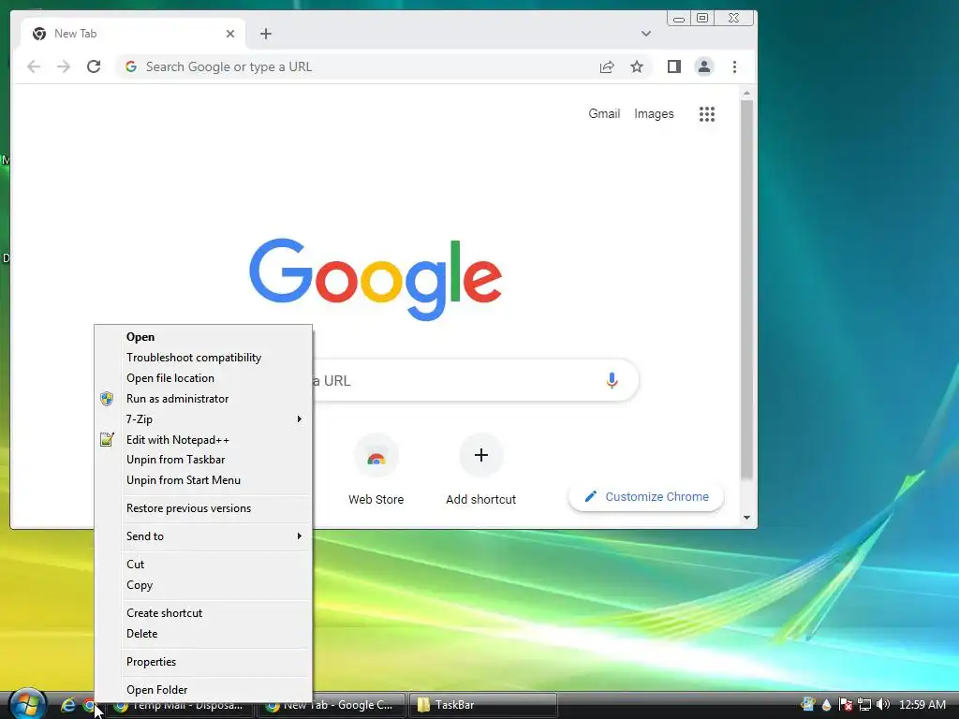Reload the page with the refresh icon

pyautogui.click(x=94, y=66)
